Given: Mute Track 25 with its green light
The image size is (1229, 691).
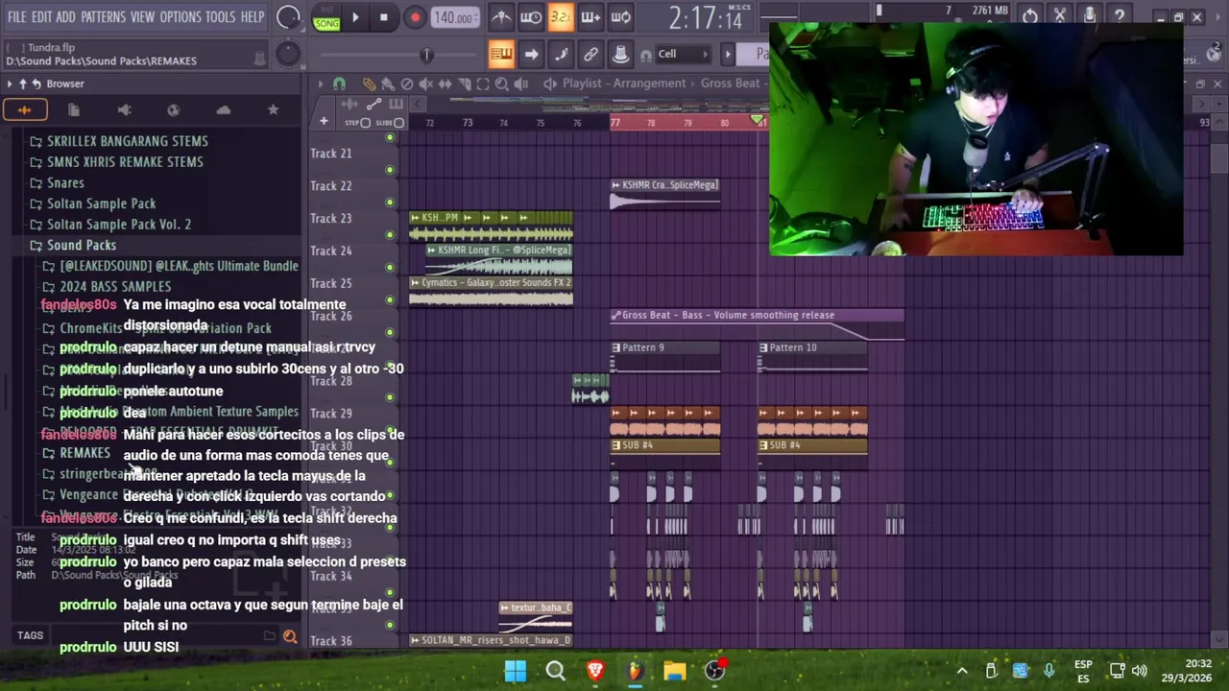Looking at the screenshot, I should point(390,299).
